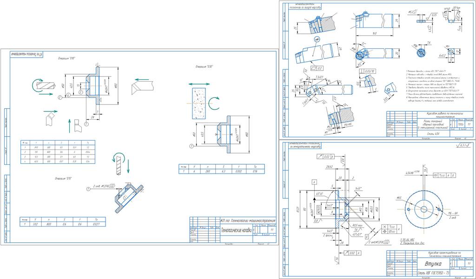Click the 'Операция "015"' label
The width and height of the screenshot is (476, 279).
click(x=63, y=178)
